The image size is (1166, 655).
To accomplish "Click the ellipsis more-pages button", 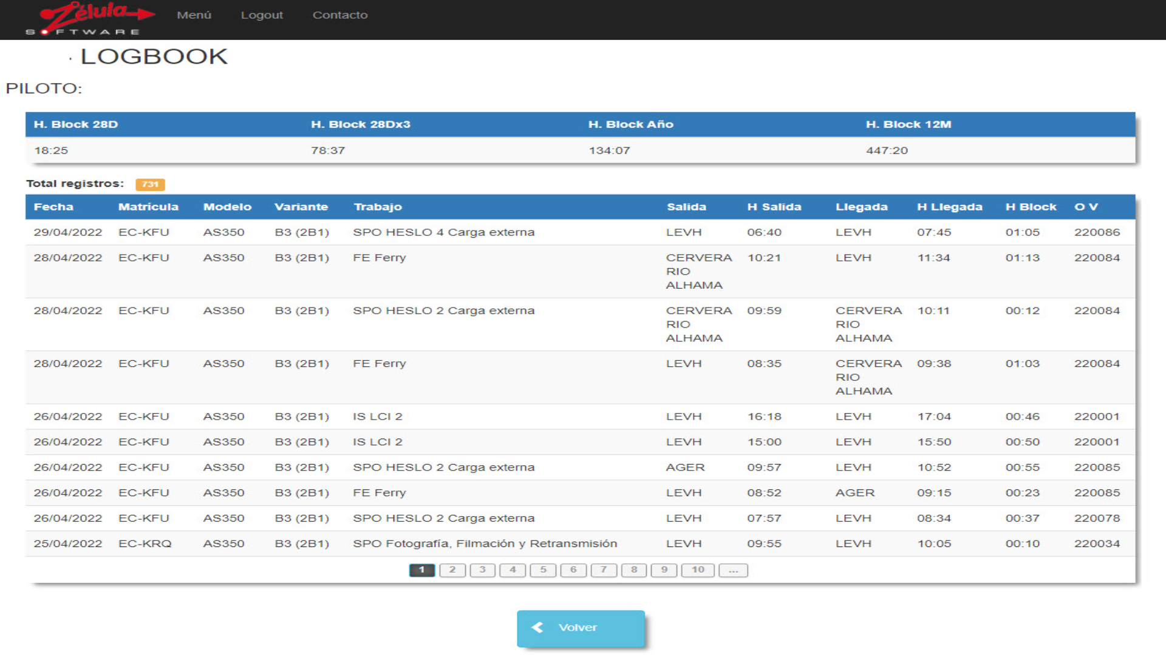I will coord(733,570).
